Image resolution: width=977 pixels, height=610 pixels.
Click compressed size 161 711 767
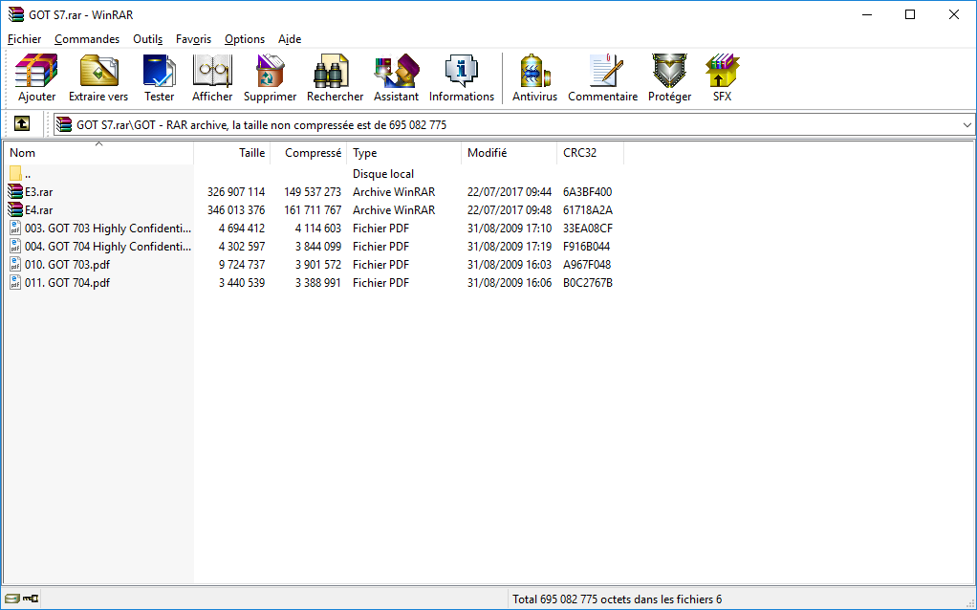(x=313, y=210)
